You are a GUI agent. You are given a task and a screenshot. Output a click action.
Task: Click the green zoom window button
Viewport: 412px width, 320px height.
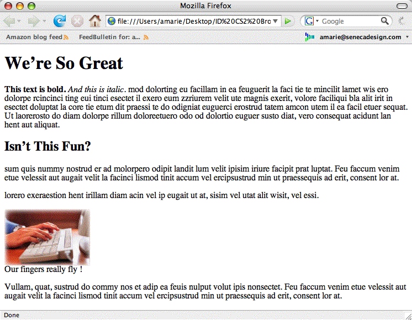coord(31,6)
